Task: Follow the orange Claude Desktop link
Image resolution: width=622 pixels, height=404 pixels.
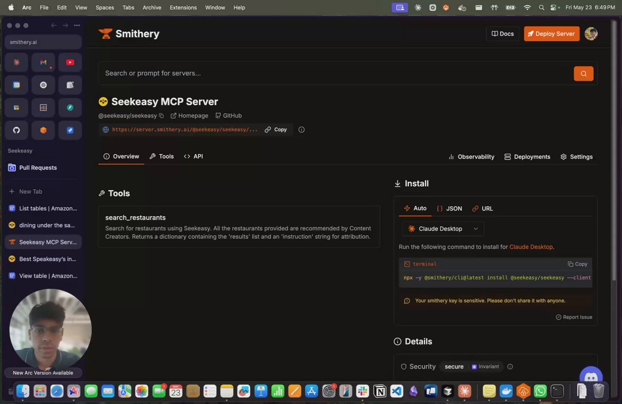Action: 531,247
